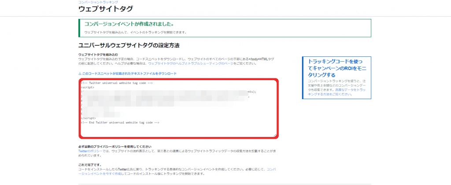
Task: Click the トラッキングコードを使ってキャンペーンのROI sidebar heading
Action: (337, 68)
